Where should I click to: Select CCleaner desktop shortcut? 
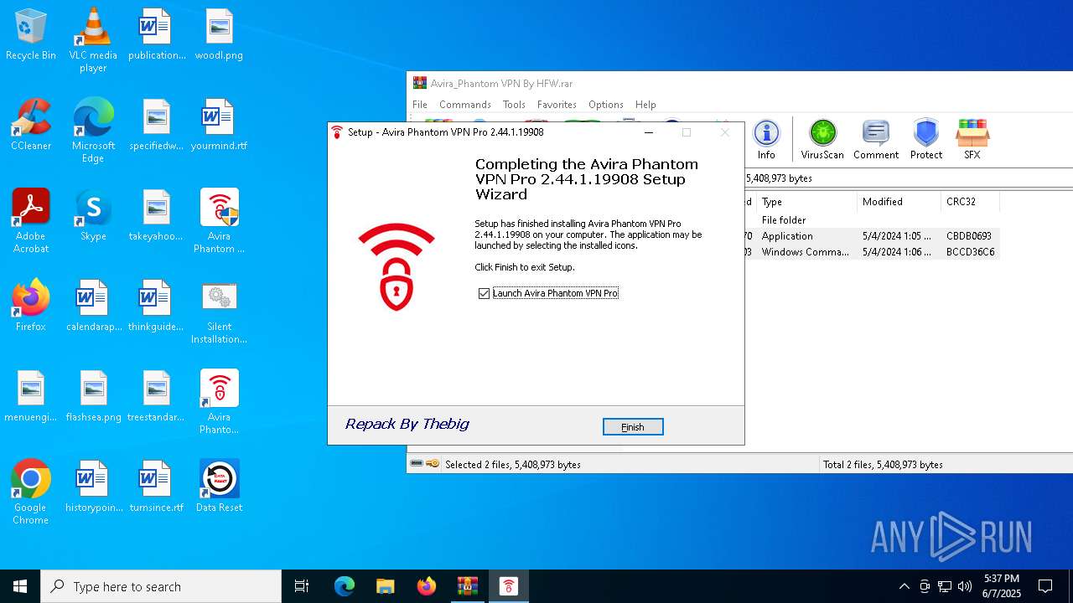[x=31, y=125]
